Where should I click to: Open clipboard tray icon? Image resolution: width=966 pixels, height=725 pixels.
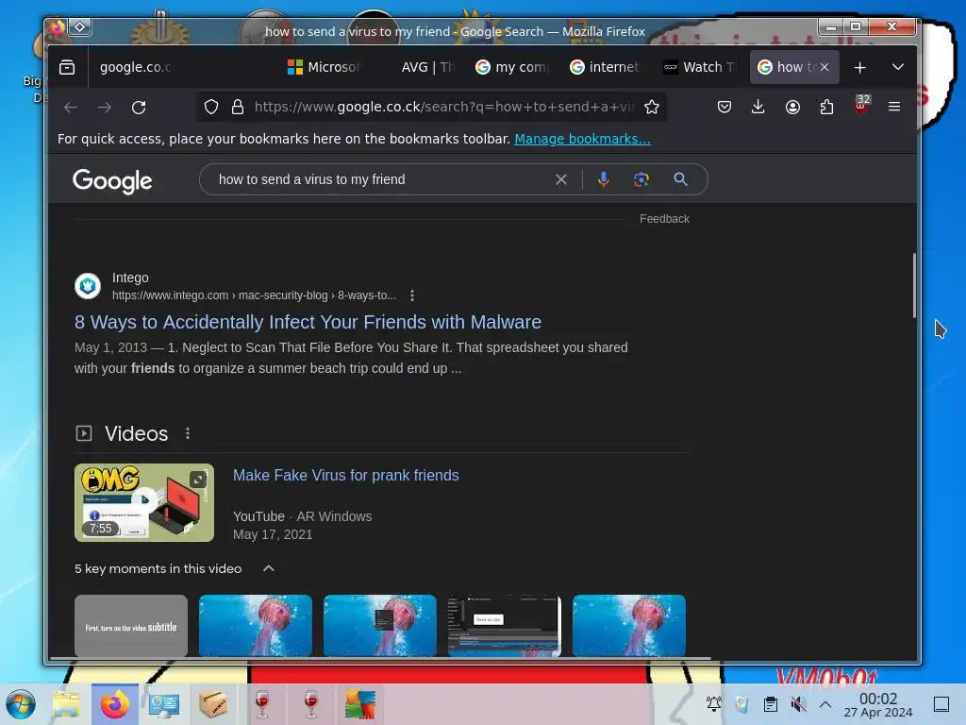pos(770,704)
